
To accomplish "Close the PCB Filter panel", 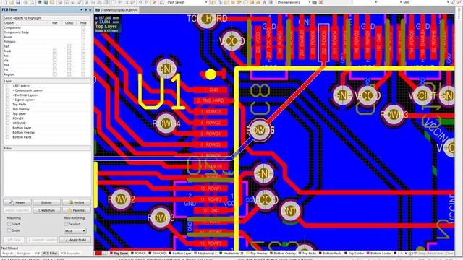I will 90,9.
